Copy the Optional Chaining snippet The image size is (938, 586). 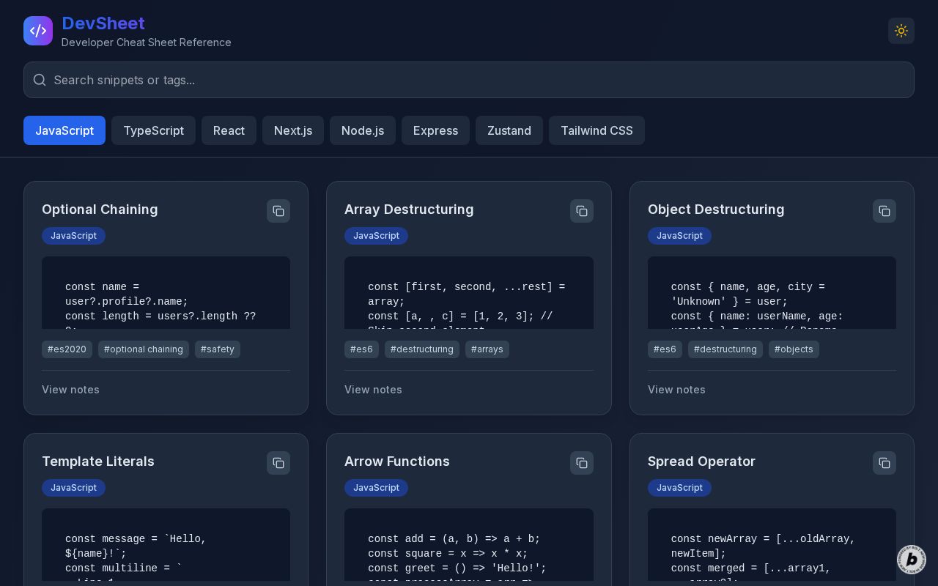[278, 211]
